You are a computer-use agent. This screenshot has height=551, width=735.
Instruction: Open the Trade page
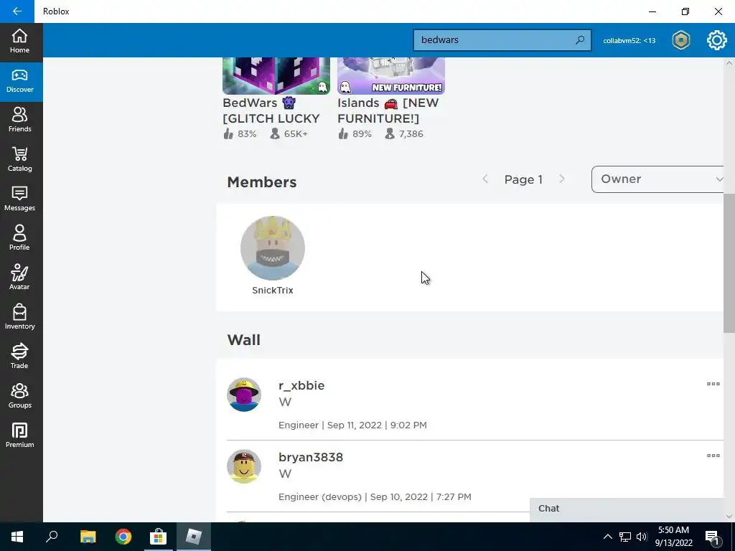[19, 357]
